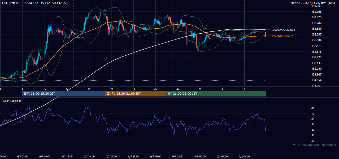Click the RSI(14) 36.5543 indicator label
Screen dimensions: 339x159
click(x=12, y=101)
